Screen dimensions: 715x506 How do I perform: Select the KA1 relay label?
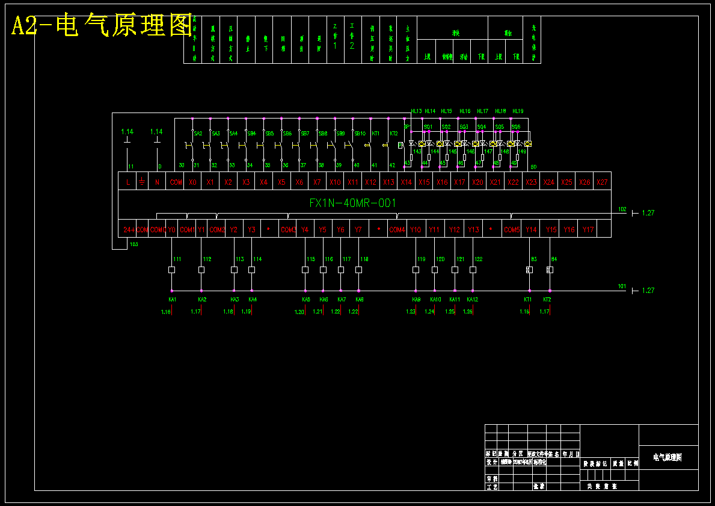click(173, 300)
